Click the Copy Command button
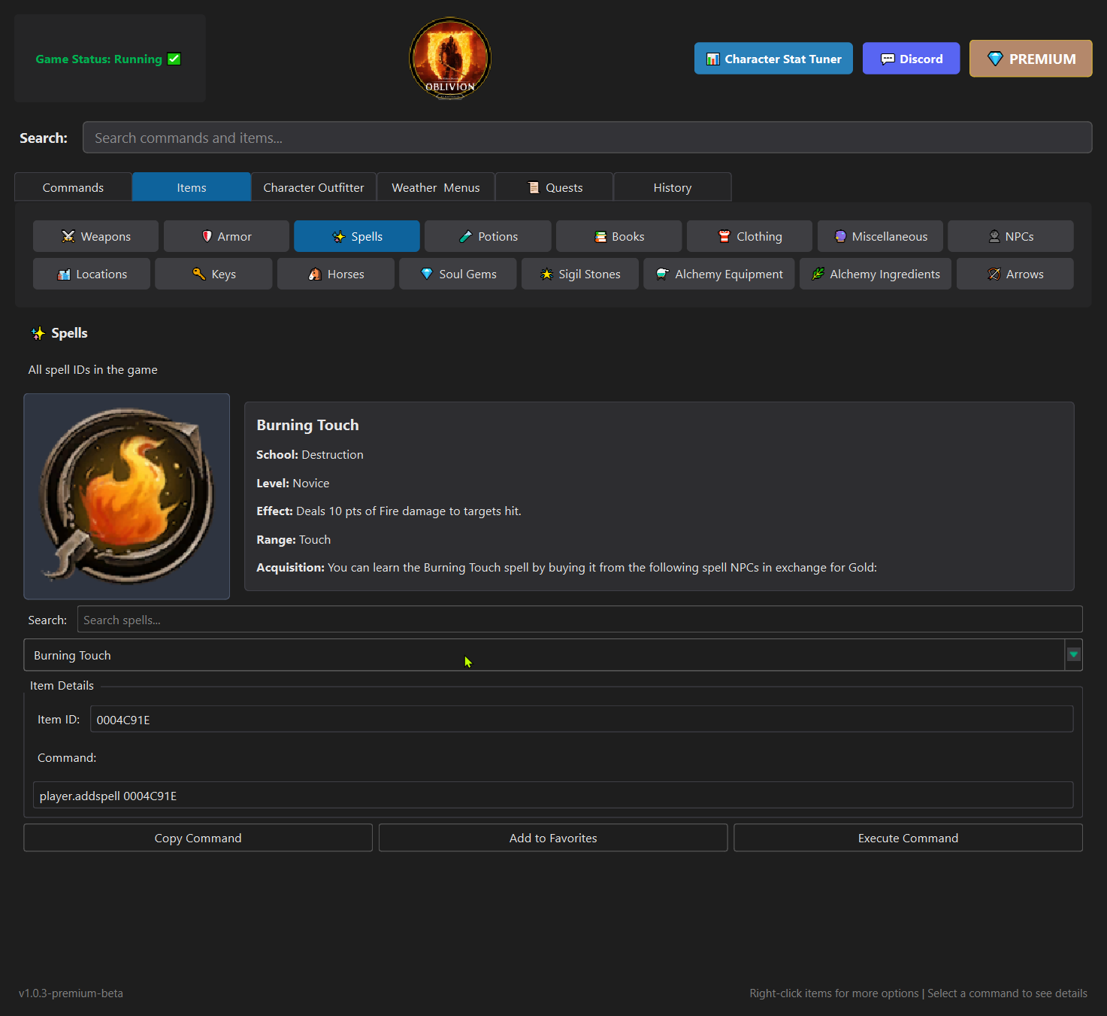The height and width of the screenshot is (1016, 1107). click(x=198, y=838)
